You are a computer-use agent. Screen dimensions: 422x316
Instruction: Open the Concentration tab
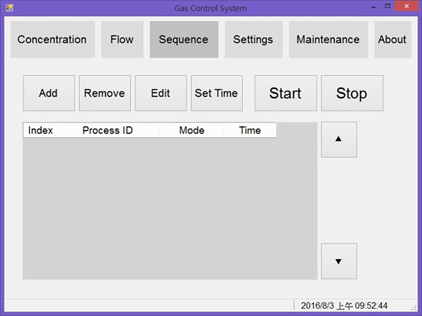[52, 40]
